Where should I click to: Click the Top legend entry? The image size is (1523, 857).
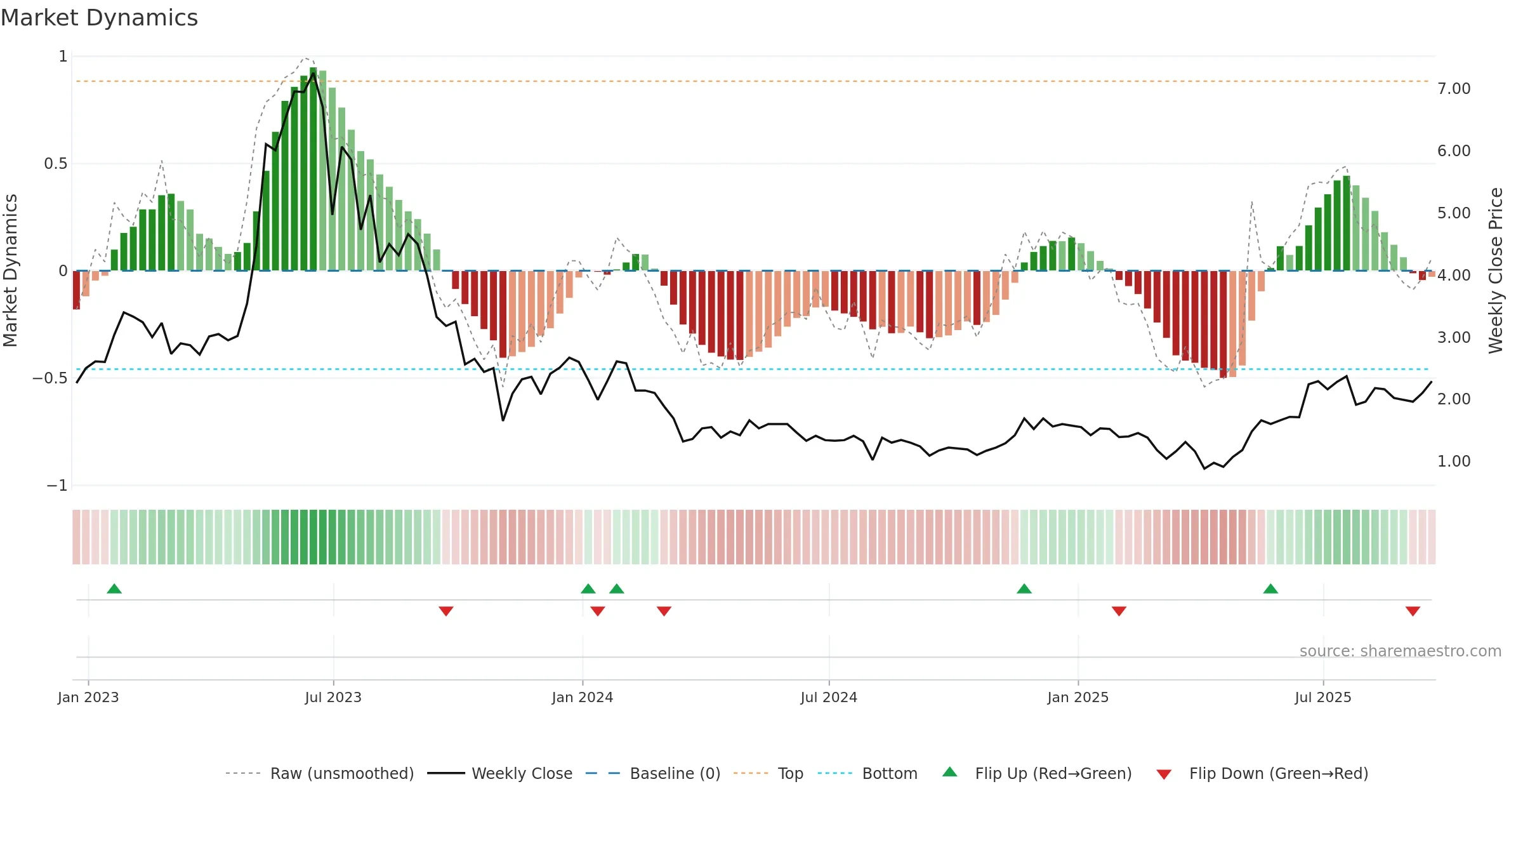[768, 773]
